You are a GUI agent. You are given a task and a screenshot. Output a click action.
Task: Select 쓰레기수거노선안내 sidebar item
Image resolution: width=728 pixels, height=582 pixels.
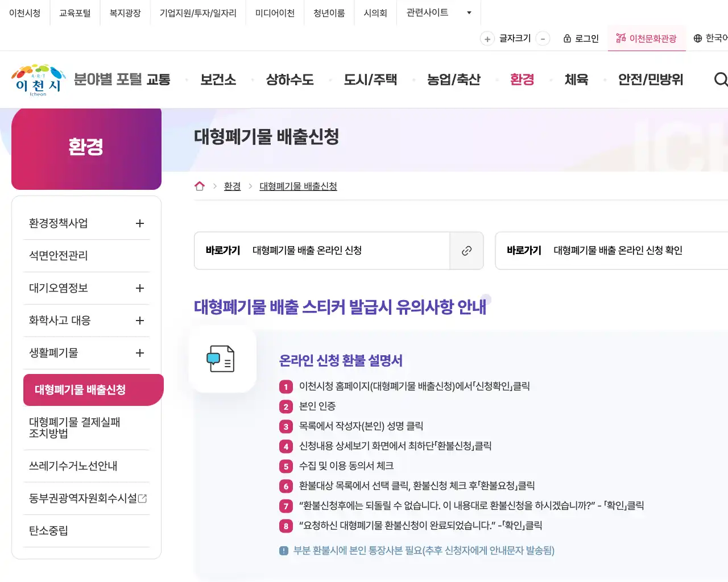(x=86, y=466)
